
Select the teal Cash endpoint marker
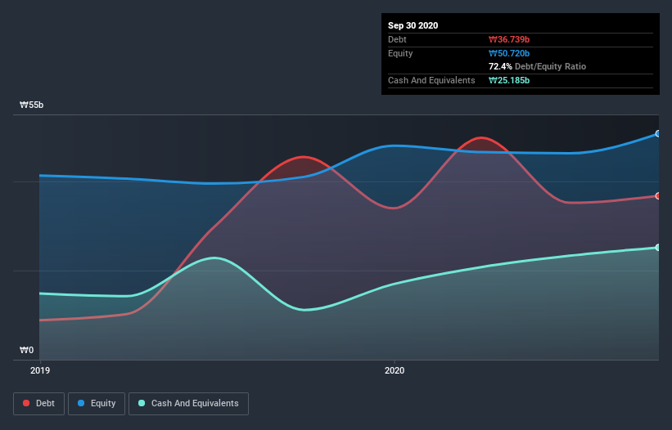coord(658,248)
